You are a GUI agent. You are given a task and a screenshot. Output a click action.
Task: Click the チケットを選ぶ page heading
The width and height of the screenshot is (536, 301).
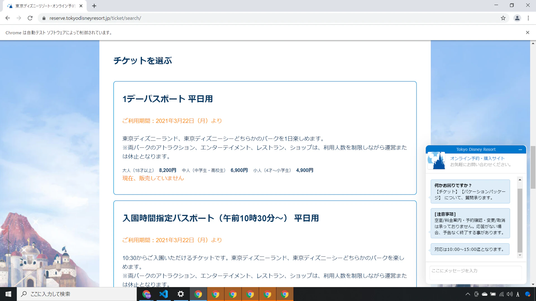[143, 61]
